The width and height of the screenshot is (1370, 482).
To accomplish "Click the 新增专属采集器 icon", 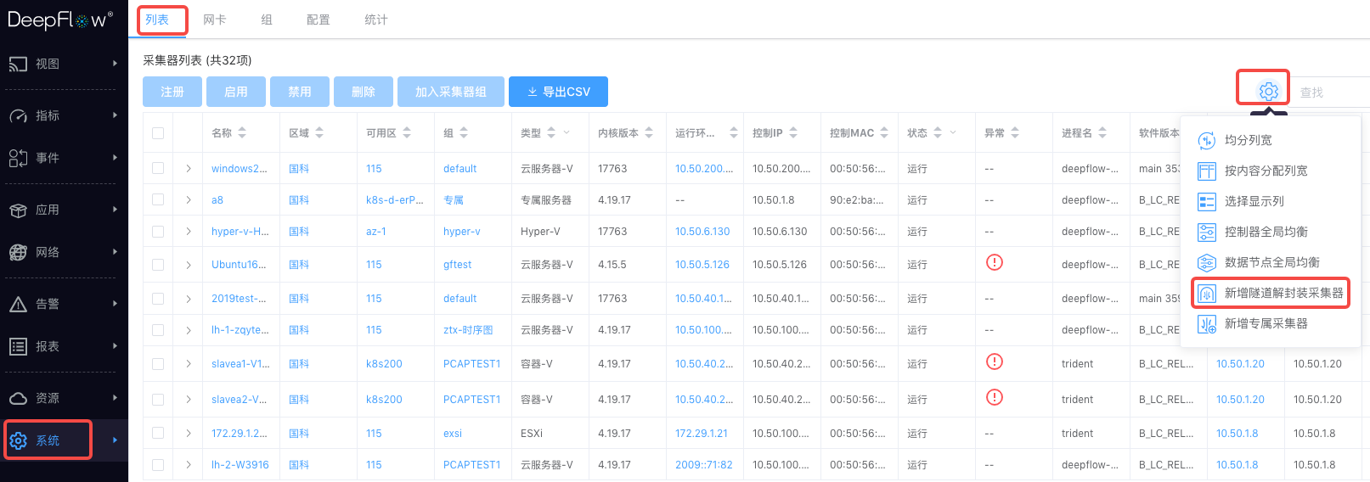I will click(1206, 324).
